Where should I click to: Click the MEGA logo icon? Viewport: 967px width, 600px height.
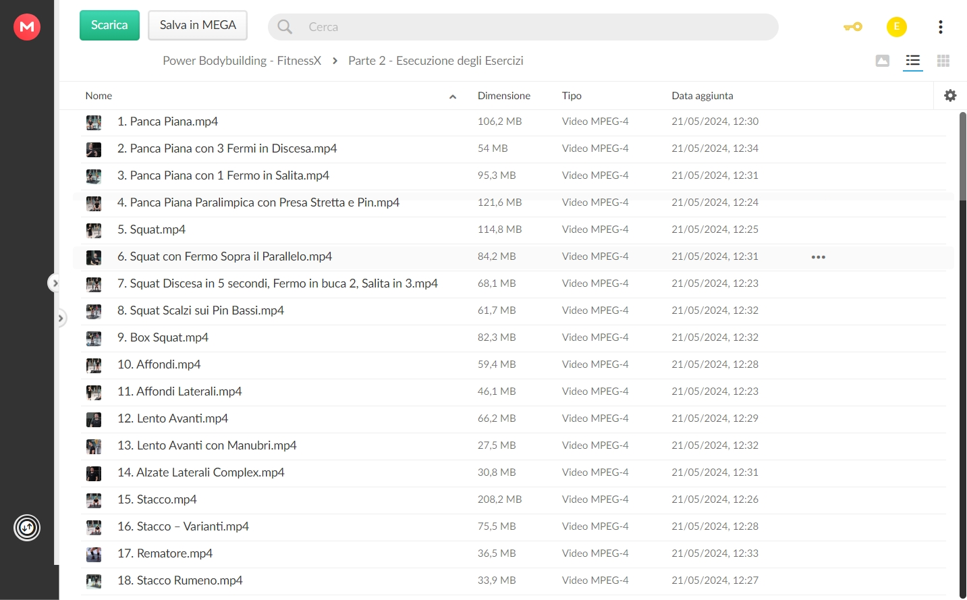[27, 27]
